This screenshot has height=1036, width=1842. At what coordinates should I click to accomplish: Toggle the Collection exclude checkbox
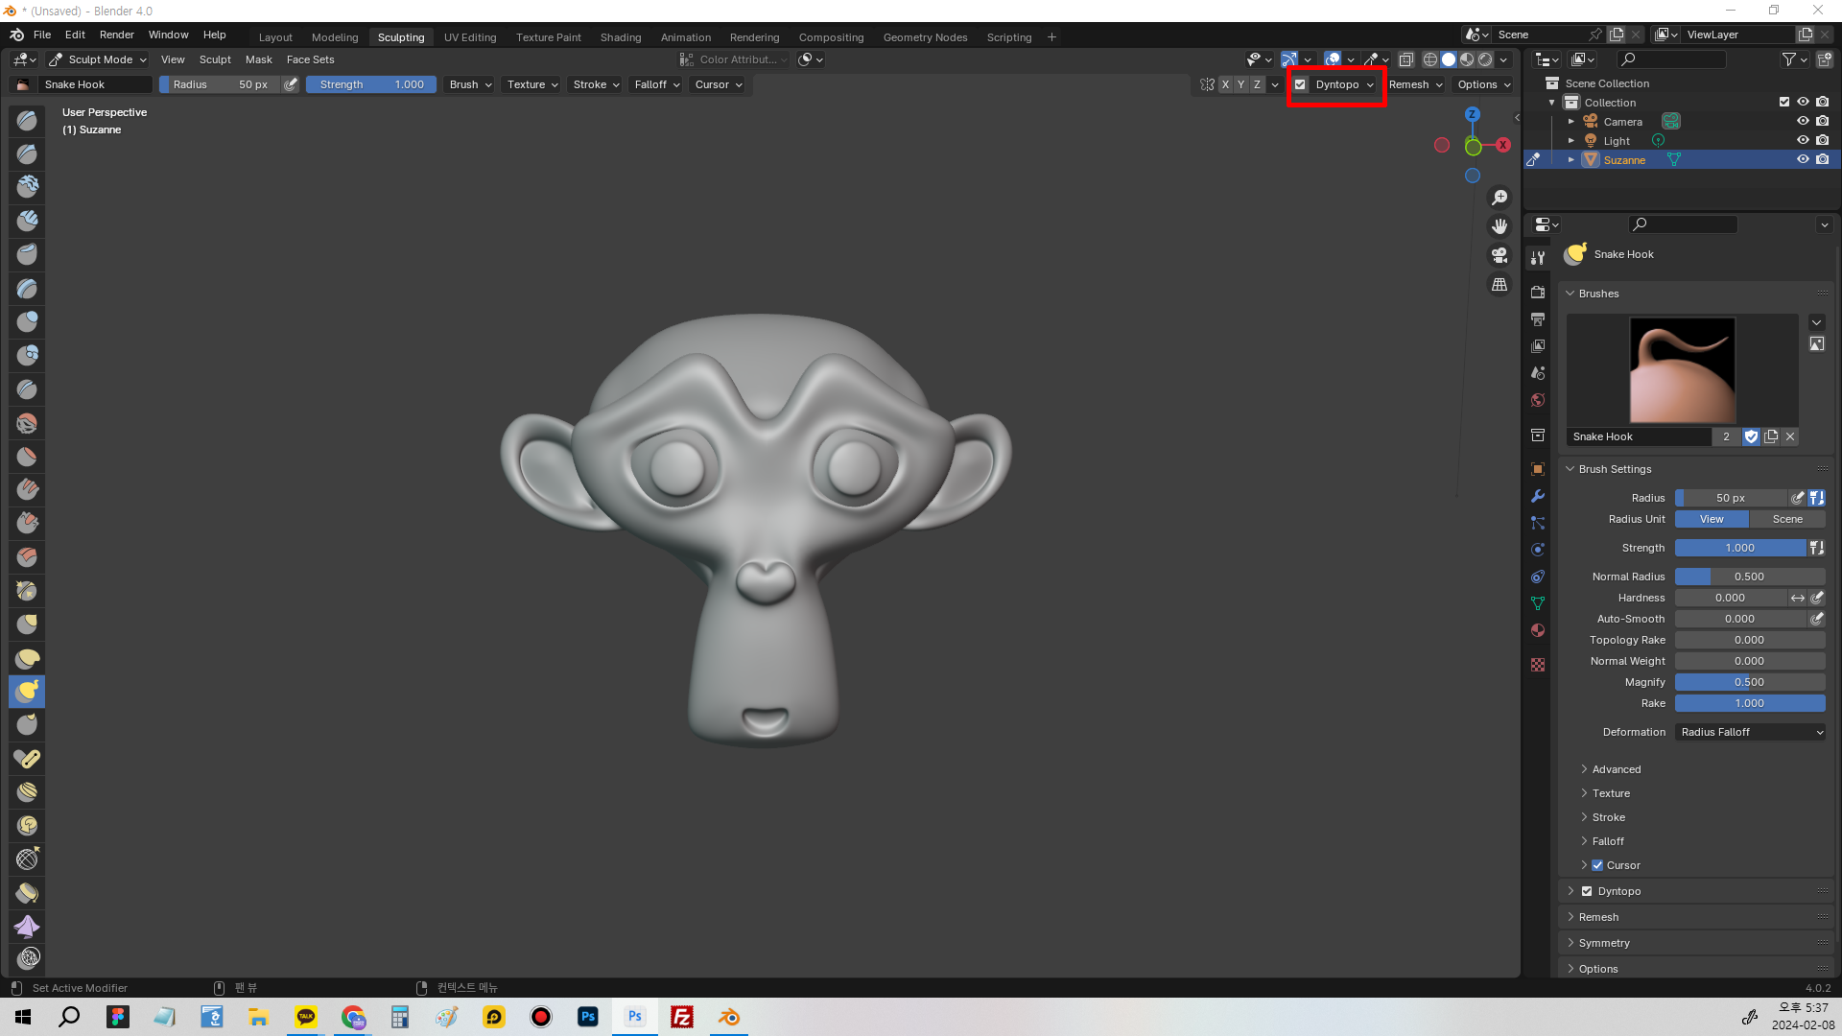1784,102
